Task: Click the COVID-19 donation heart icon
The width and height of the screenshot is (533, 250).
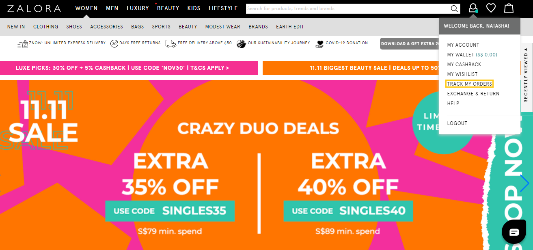Action: pyautogui.click(x=320, y=43)
